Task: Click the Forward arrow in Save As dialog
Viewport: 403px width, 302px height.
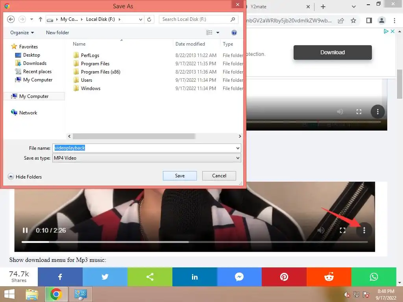Action: (x=22, y=19)
